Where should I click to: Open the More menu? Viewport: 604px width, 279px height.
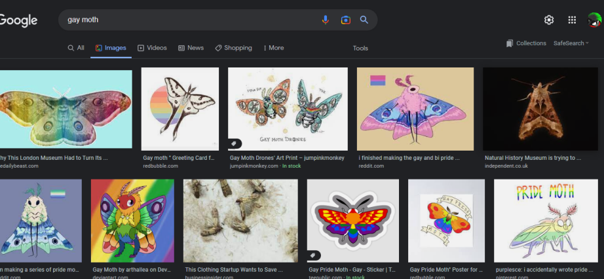[273, 48]
